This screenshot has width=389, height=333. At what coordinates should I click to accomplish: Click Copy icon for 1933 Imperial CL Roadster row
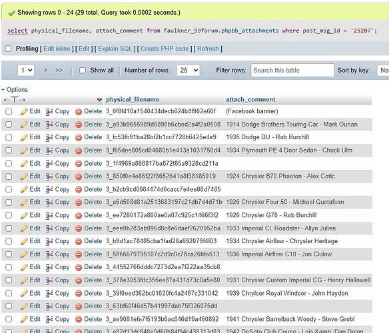pyautogui.click(x=49, y=229)
